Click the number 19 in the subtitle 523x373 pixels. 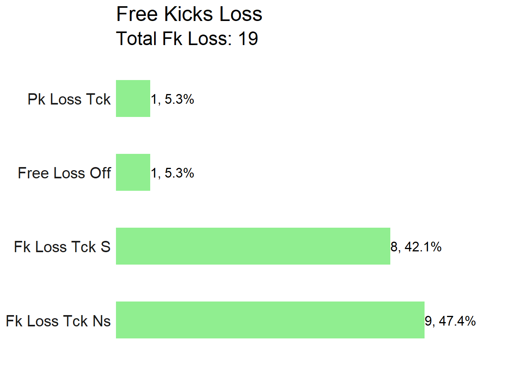click(x=248, y=38)
